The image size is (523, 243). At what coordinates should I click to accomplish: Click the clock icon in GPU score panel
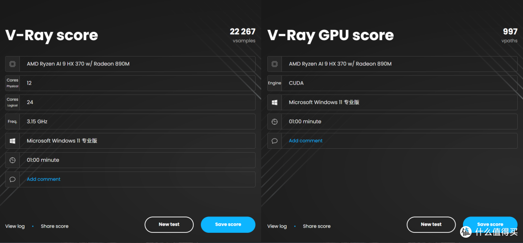click(275, 122)
